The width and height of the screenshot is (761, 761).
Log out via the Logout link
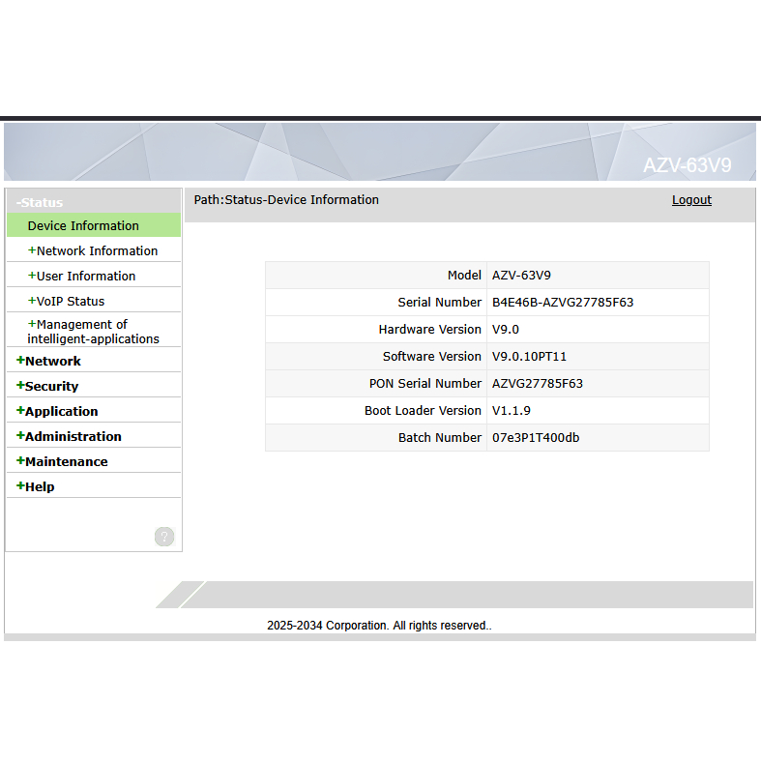[691, 200]
